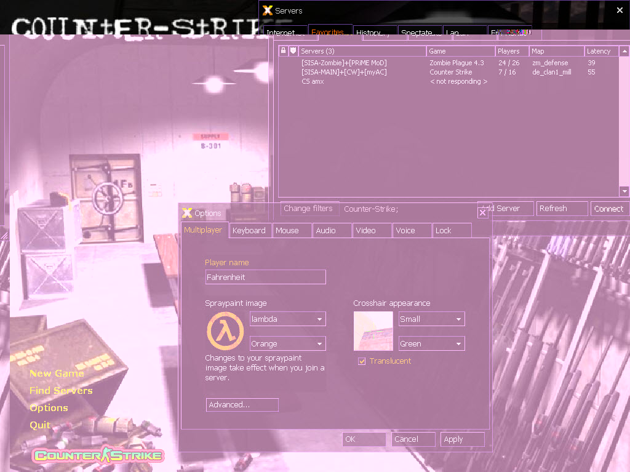The height and width of the screenshot is (472, 630).
Task: Close the Options dialog with X
Action: (483, 212)
